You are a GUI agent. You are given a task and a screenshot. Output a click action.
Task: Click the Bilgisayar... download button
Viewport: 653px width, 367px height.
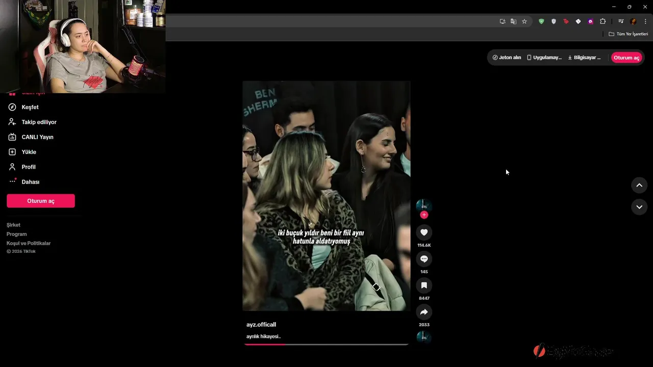tap(584, 58)
